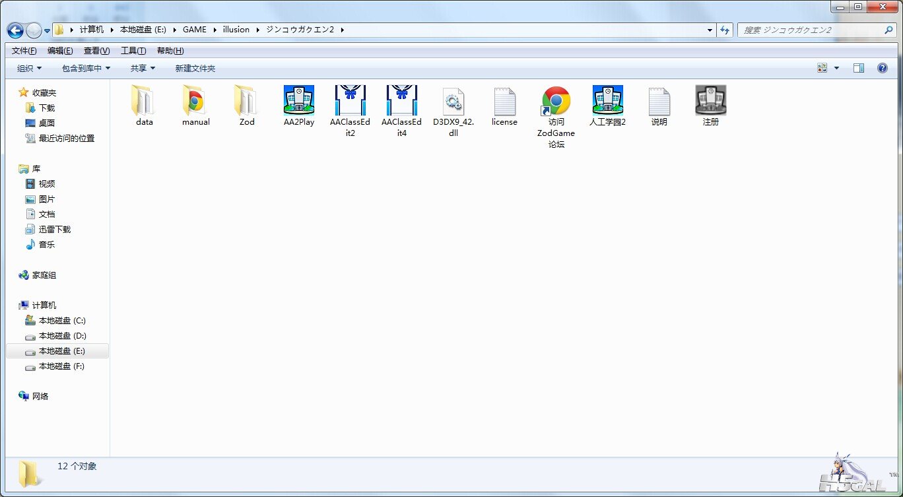Open the 工具(T) menu
Image resolution: width=903 pixels, height=497 pixels.
click(133, 51)
